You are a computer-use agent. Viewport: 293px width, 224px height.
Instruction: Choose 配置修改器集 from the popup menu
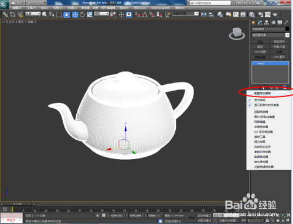point(269,94)
